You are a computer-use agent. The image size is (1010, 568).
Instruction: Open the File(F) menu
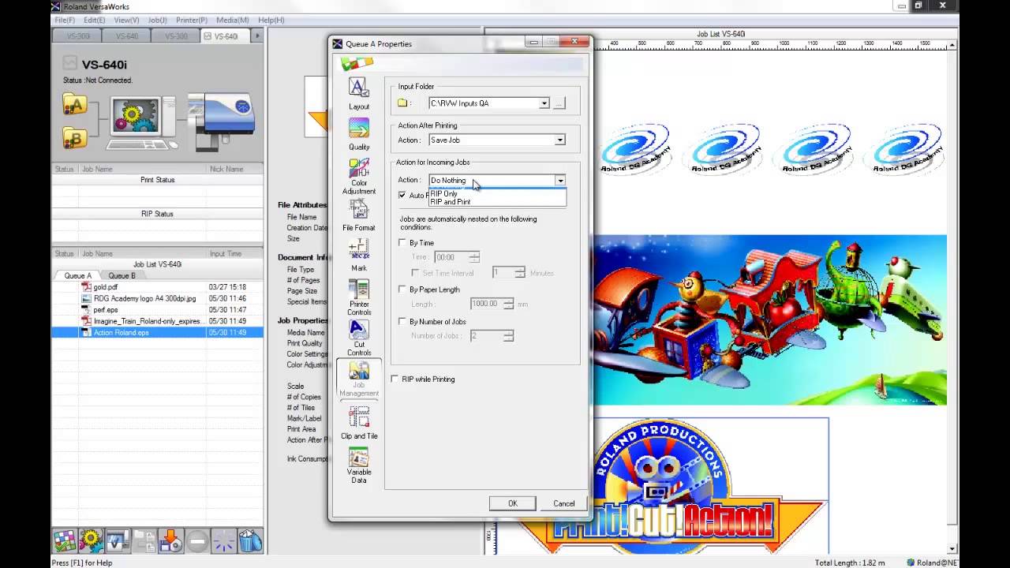(65, 20)
